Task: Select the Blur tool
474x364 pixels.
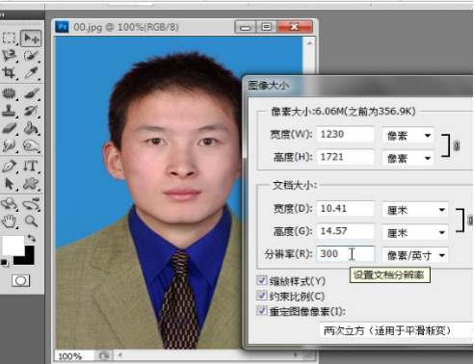Action: pos(9,145)
